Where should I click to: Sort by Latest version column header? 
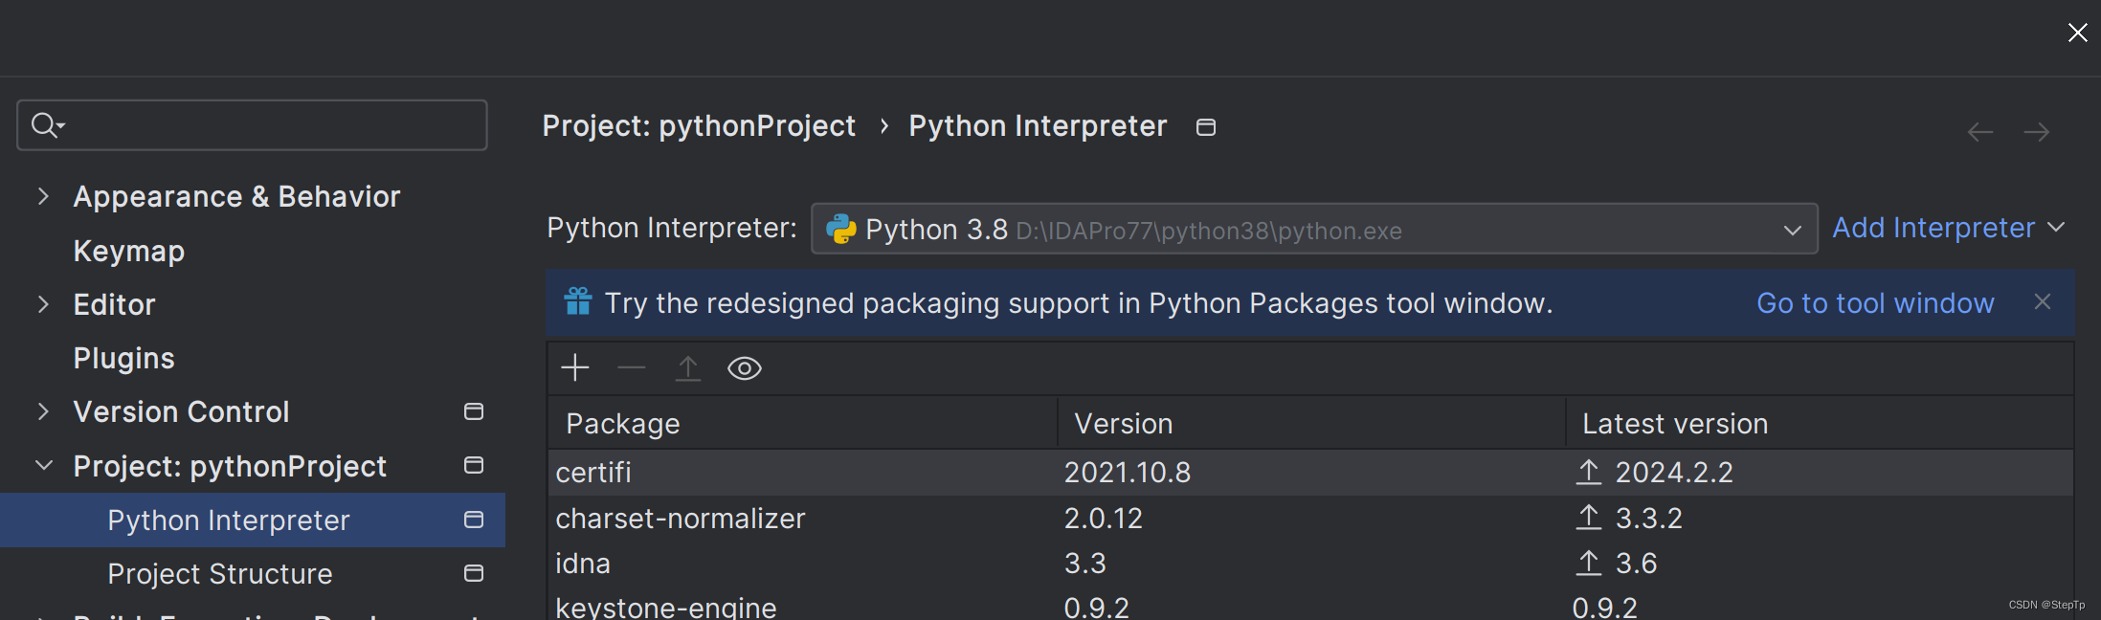tap(1820, 423)
